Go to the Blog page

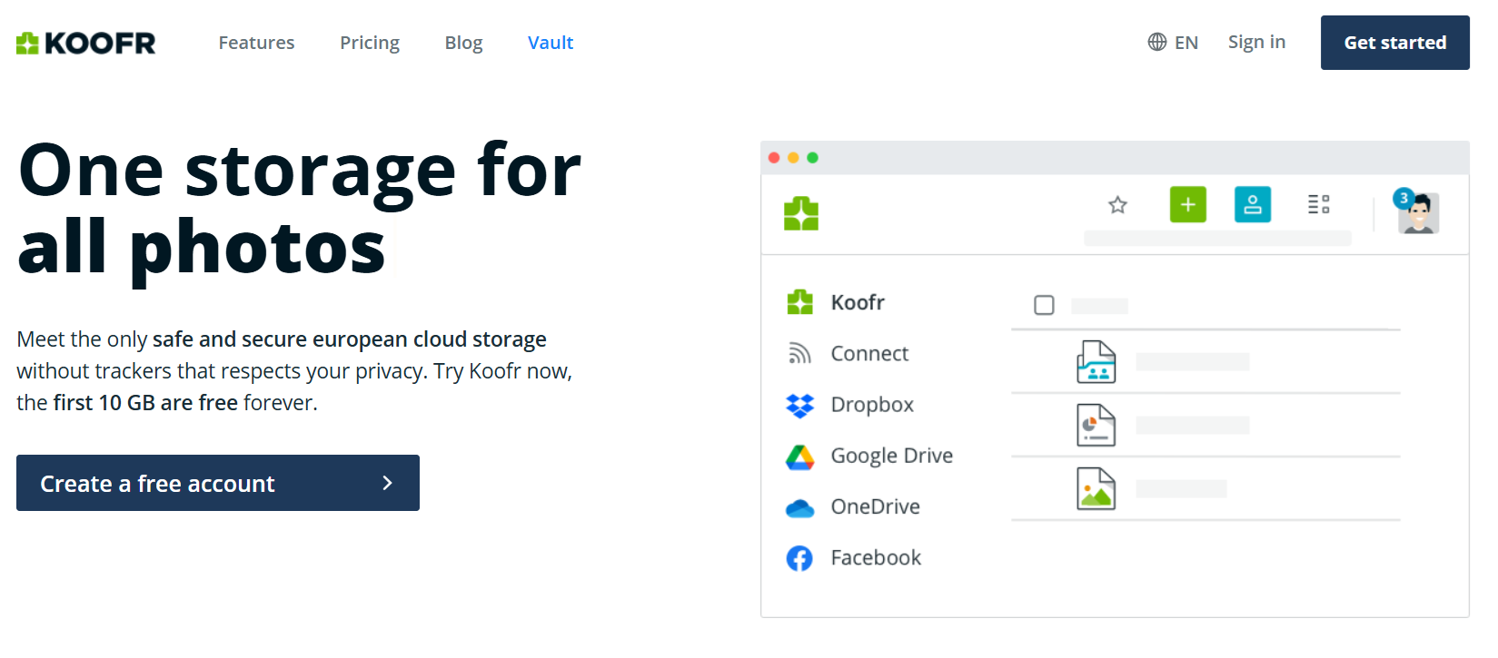point(463,43)
